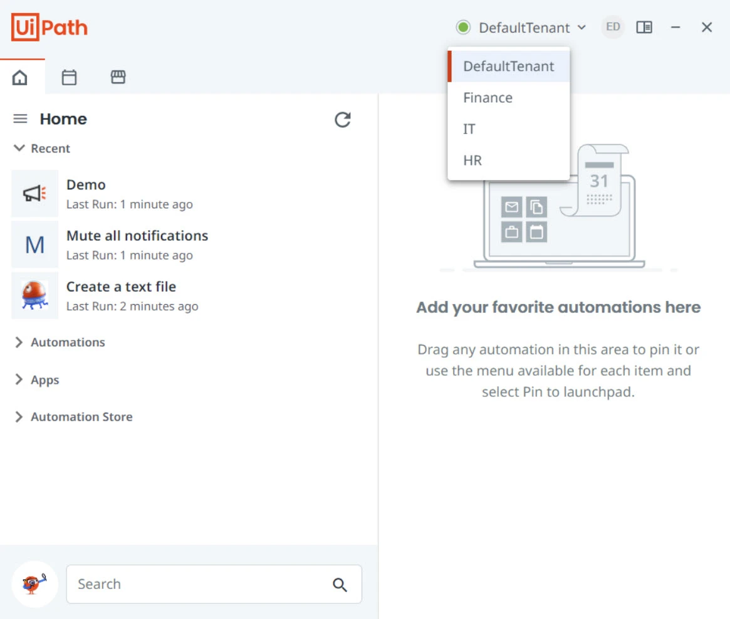Toggle the side panel layout icon
The height and width of the screenshot is (619, 730).
click(644, 28)
